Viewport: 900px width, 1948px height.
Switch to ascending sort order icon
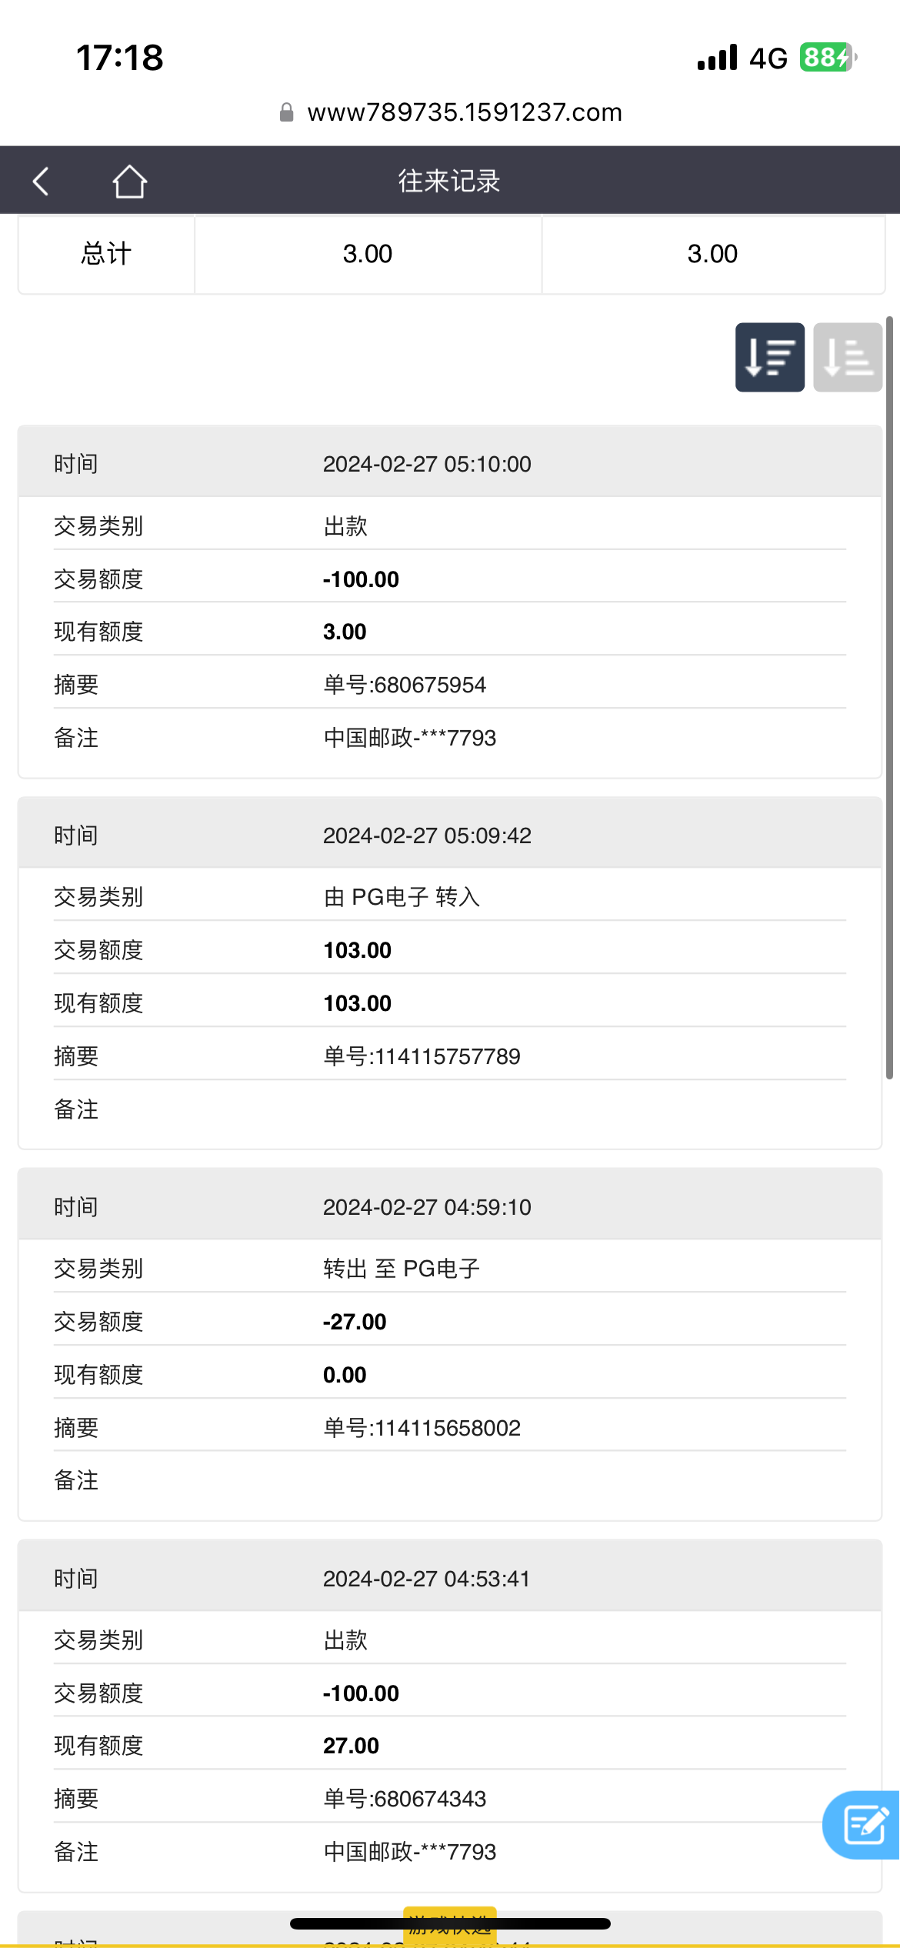[x=847, y=357]
